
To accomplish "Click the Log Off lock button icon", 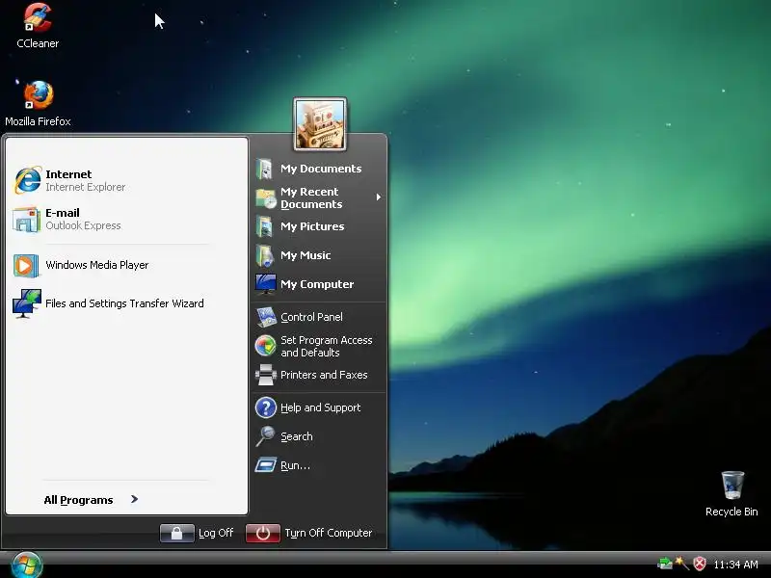I will [177, 533].
